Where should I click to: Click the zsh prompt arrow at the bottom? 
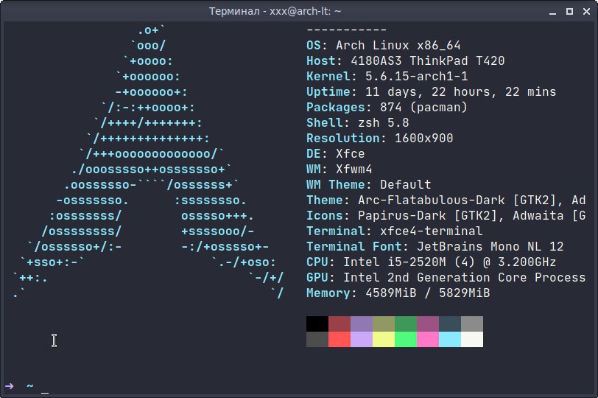(9, 385)
